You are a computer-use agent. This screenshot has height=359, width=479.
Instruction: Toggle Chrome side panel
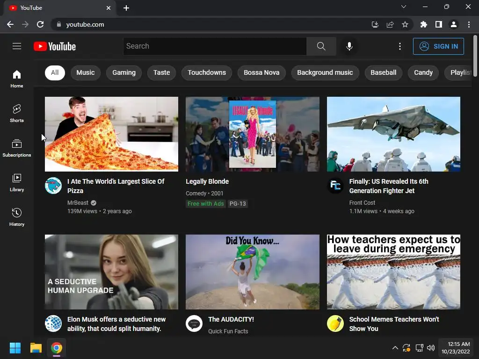click(x=439, y=24)
